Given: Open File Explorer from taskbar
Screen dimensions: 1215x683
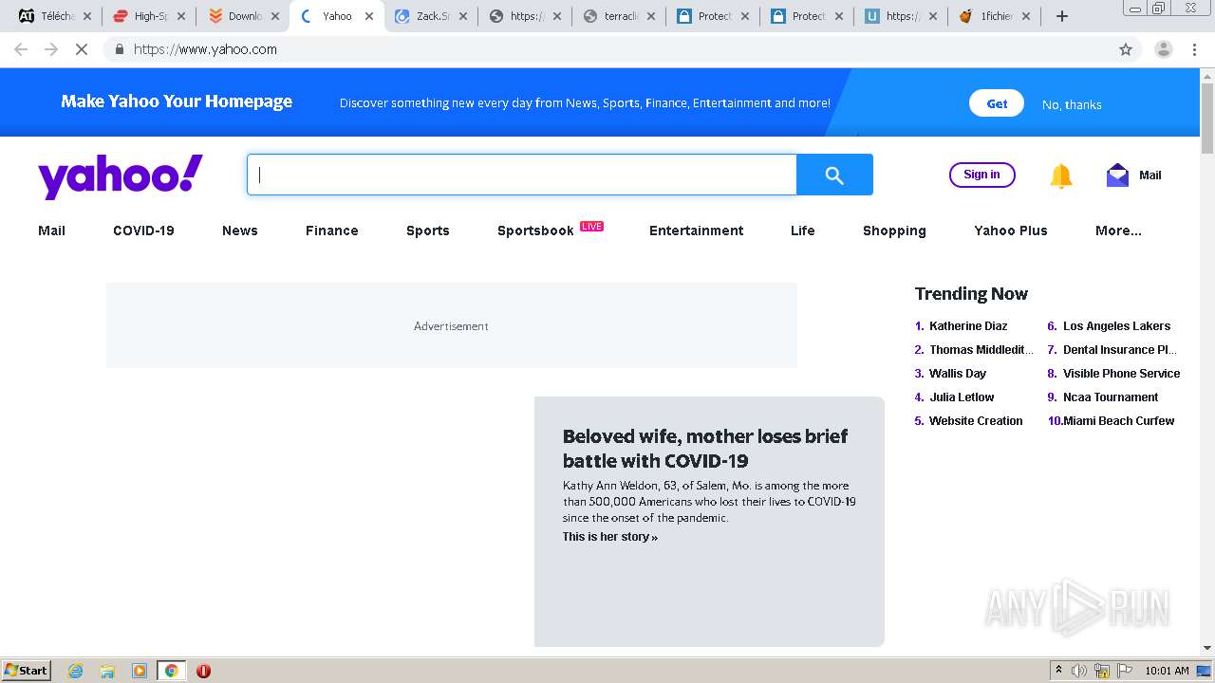Looking at the screenshot, I should [x=107, y=671].
